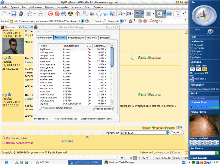Click the orange envelope tray icon
Viewport: 220px width, 165px height.
201,162
